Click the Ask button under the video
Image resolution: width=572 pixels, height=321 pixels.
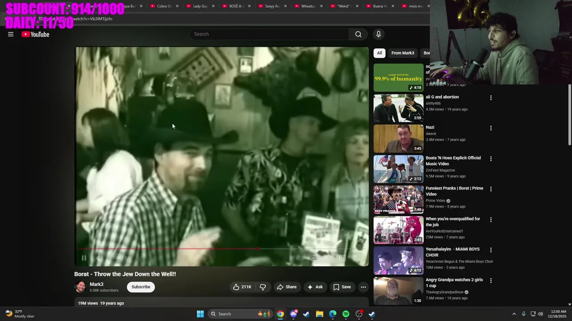tap(315, 287)
